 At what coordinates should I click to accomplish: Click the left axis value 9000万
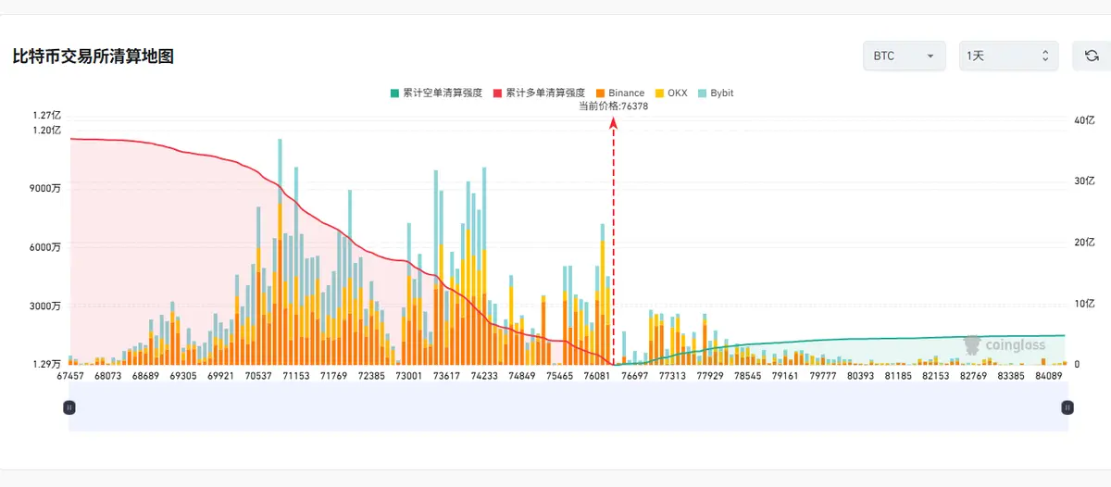45,188
